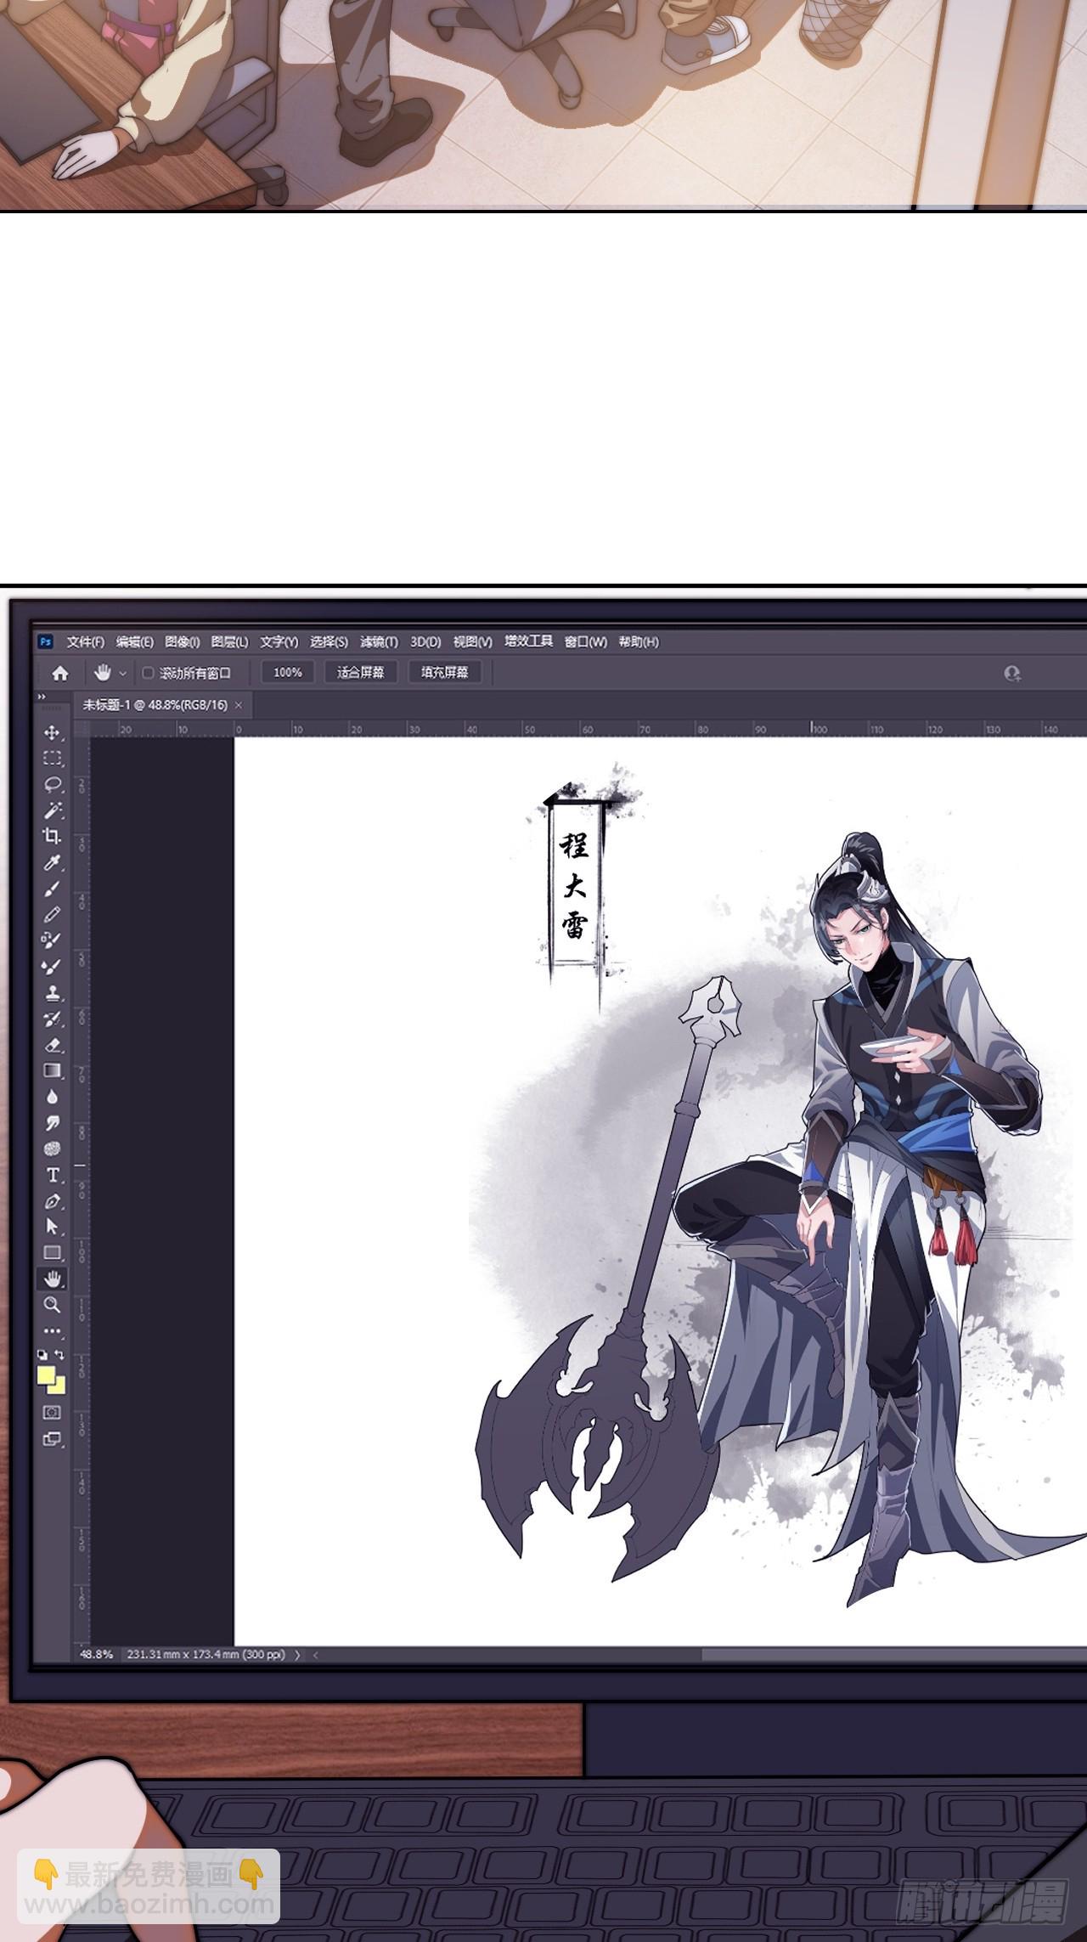Screen dimensions: 1087x1942
Task: Click the 填充屏幕 button
Action: click(x=444, y=673)
